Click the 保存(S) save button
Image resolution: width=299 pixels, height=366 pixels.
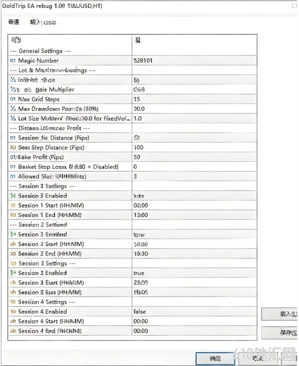(x=279, y=333)
